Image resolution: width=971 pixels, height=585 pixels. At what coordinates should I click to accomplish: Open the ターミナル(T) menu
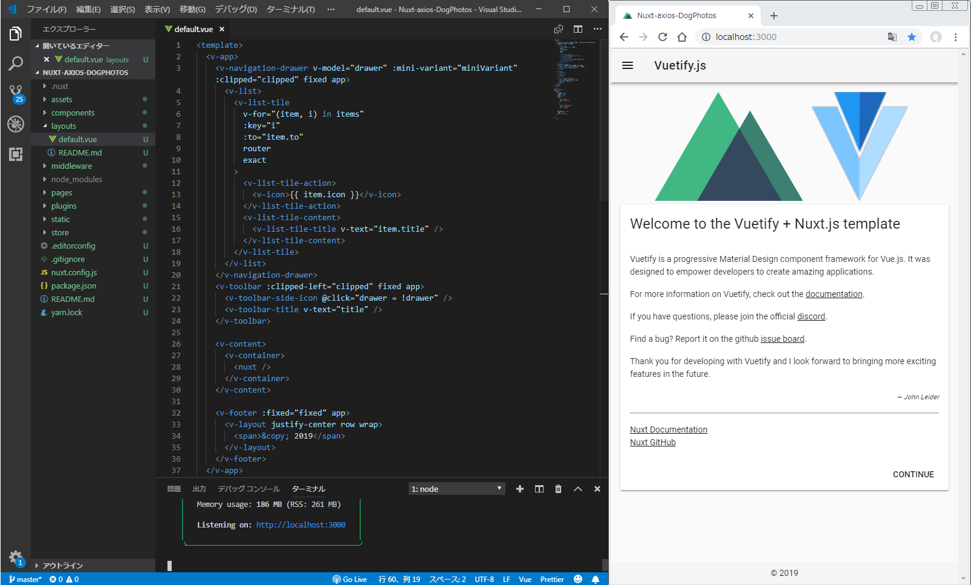pyautogui.click(x=291, y=9)
